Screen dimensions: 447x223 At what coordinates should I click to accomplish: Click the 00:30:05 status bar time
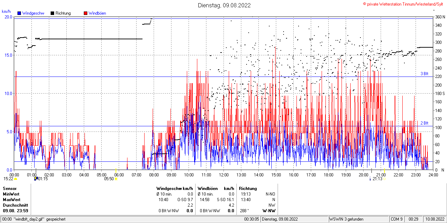click(x=251, y=219)
